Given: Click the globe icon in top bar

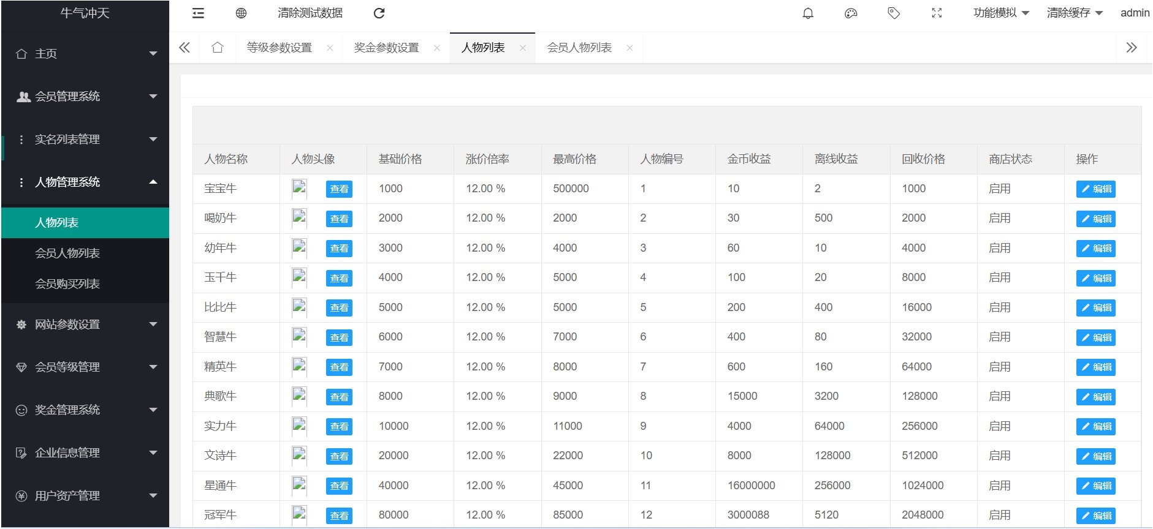Looking at the screenshot, I should [241, 13].
